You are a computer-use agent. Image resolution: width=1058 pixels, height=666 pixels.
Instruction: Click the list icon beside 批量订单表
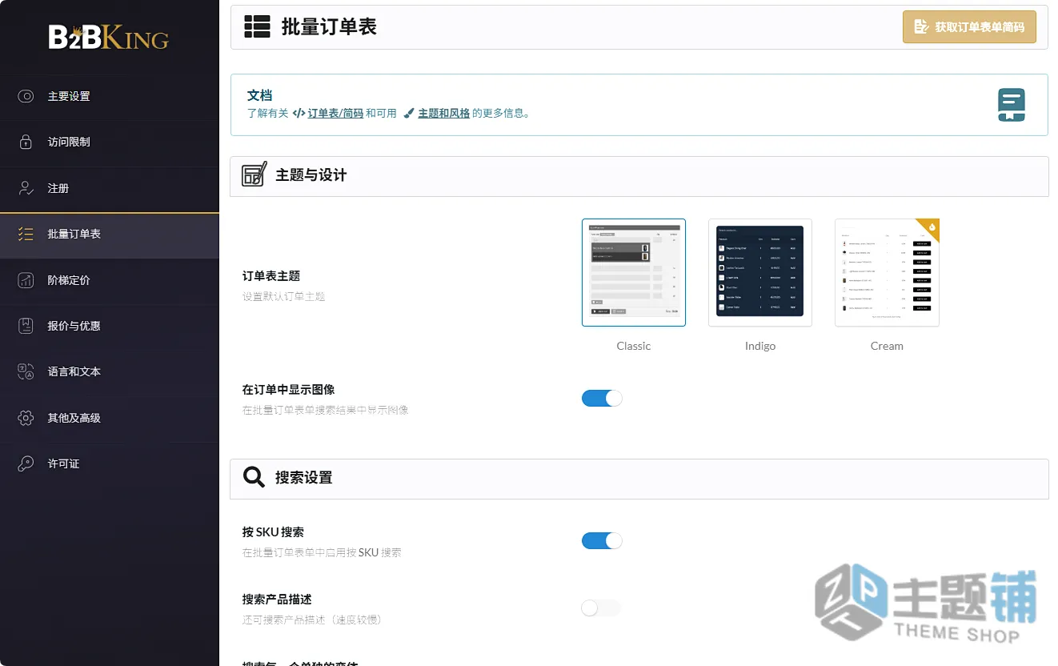click(26, 234)
